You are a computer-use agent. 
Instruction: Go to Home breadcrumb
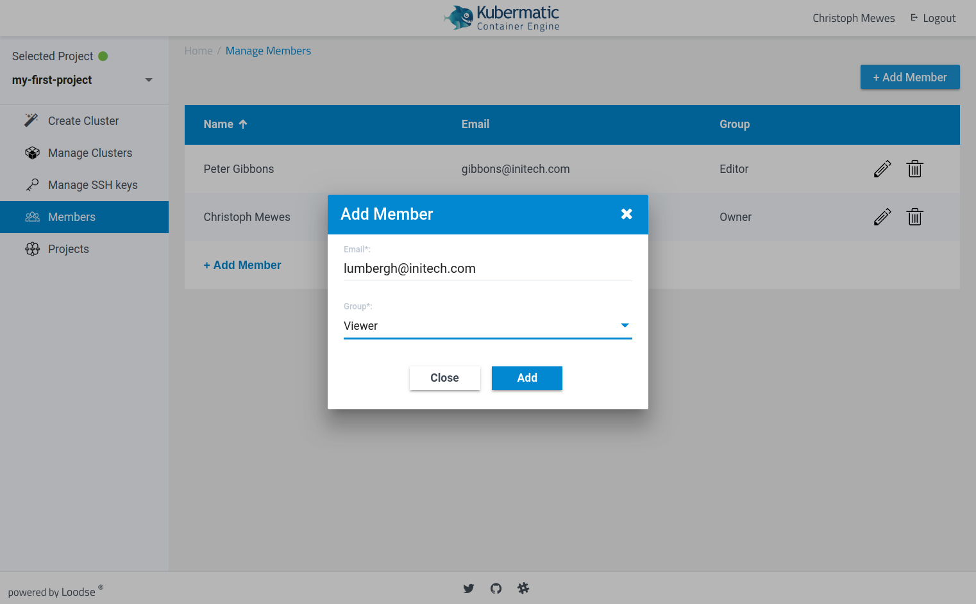pyautogui.click(x=198, y=51)
